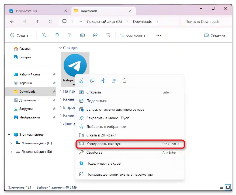This screenshot has width=236, height=195.
Task: Click the Copy icon in the context menu toolbar
Action: pyautogui.click(x=92, y=80)
